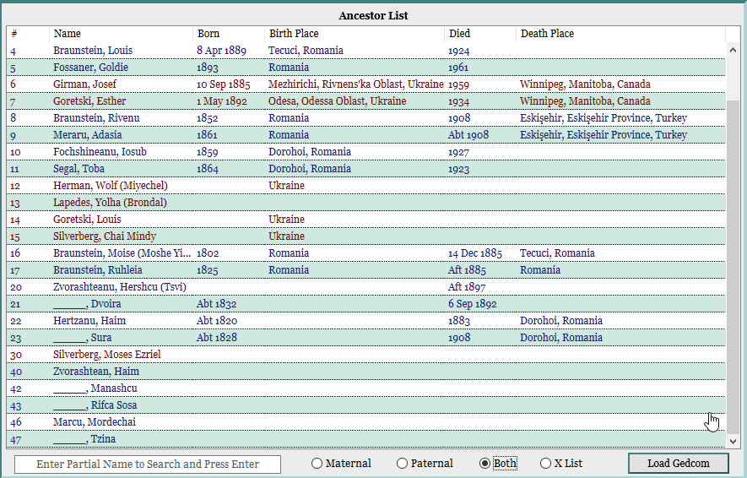The width and height of the screenshot is (747, 478).
Task: Sort by the Death Place column header
Action: (620, 34)
